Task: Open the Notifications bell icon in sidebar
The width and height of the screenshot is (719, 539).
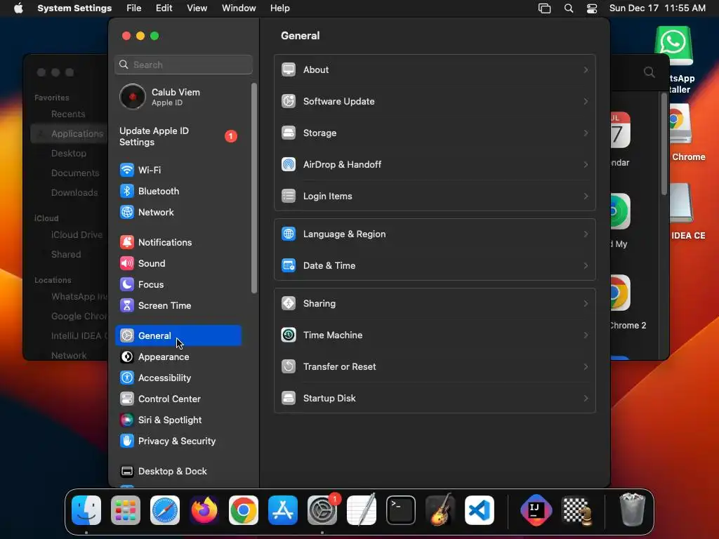Action: point(127,242)
